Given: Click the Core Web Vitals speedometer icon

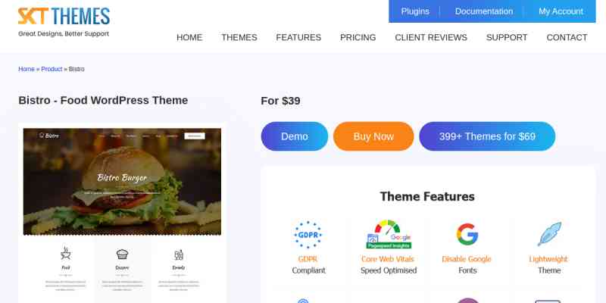Looking at the screenshot, I should pos(389,235).
